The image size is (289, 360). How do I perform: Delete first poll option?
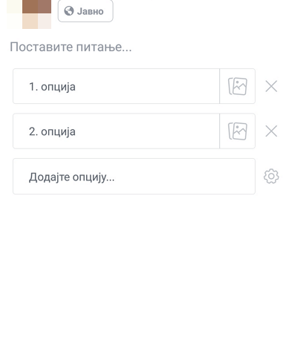(271, 86)
